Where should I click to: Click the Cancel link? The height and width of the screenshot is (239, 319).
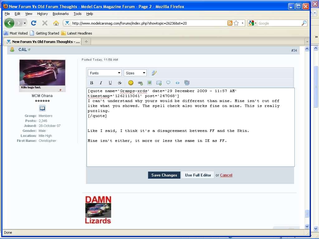(226, 175)
